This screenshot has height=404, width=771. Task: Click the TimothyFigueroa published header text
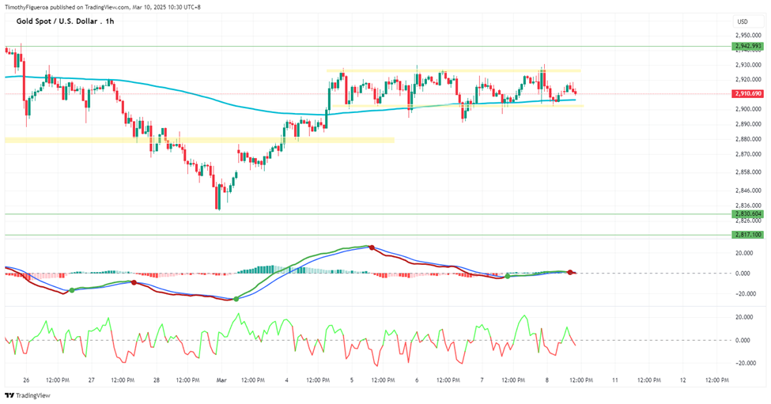tap(102, 7)
